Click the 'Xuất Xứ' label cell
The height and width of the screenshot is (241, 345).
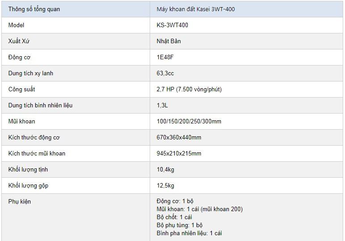[x=19, y=41]
